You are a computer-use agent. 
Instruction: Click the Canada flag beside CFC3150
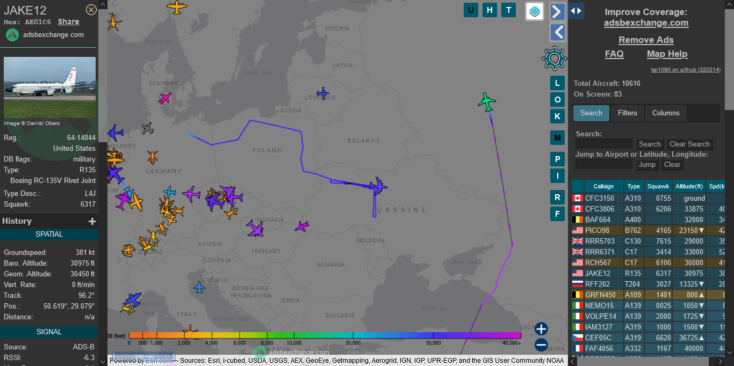[578, 199]
